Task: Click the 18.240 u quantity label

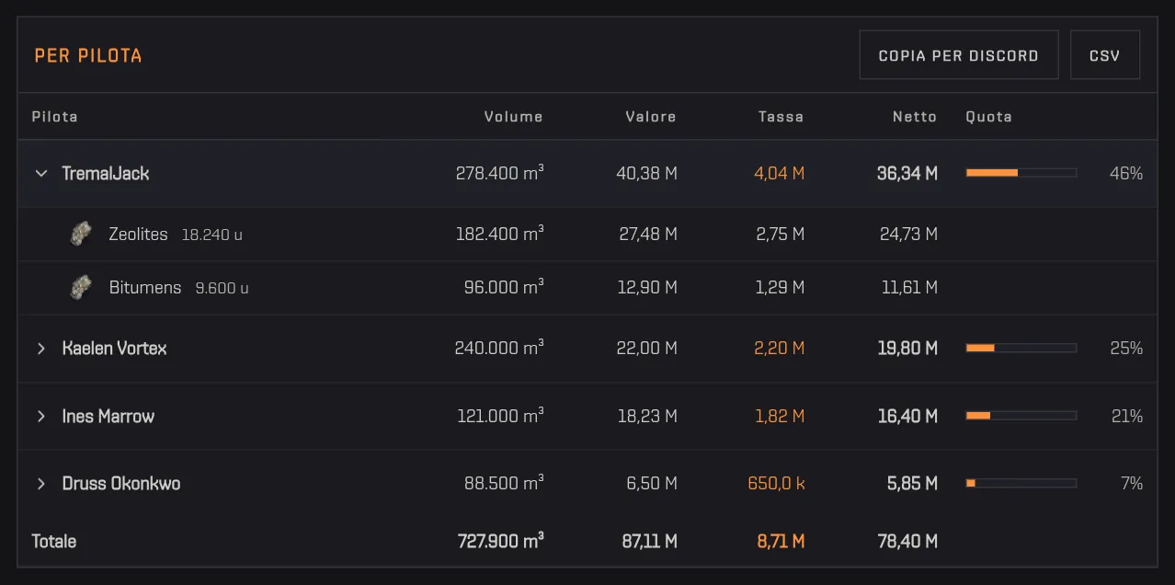Action: tap(212, 235)
